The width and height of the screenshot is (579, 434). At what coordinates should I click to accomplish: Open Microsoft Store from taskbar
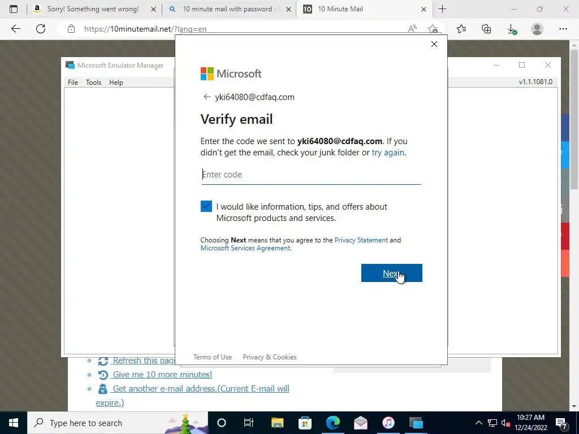coord(305,423)
